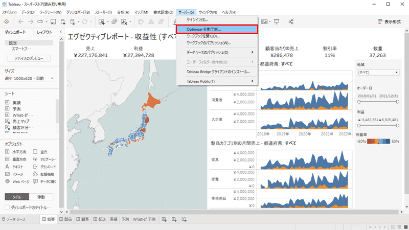Image resolution: width=409 pixels, height=230 pixels.
Task: Switch to 浮動 floating mode
Action: tap(41, 197)
